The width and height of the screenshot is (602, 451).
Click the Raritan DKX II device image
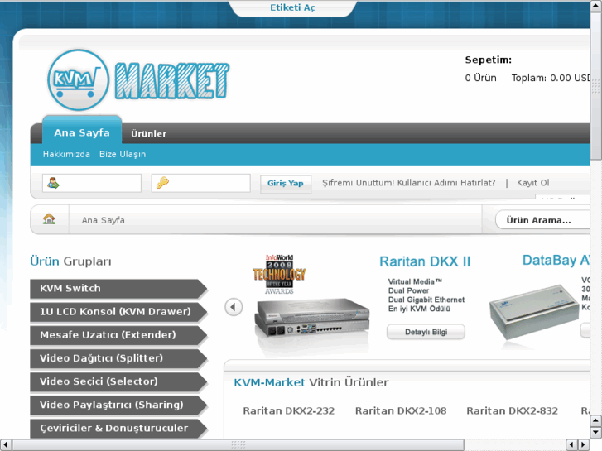pos(311,319)
